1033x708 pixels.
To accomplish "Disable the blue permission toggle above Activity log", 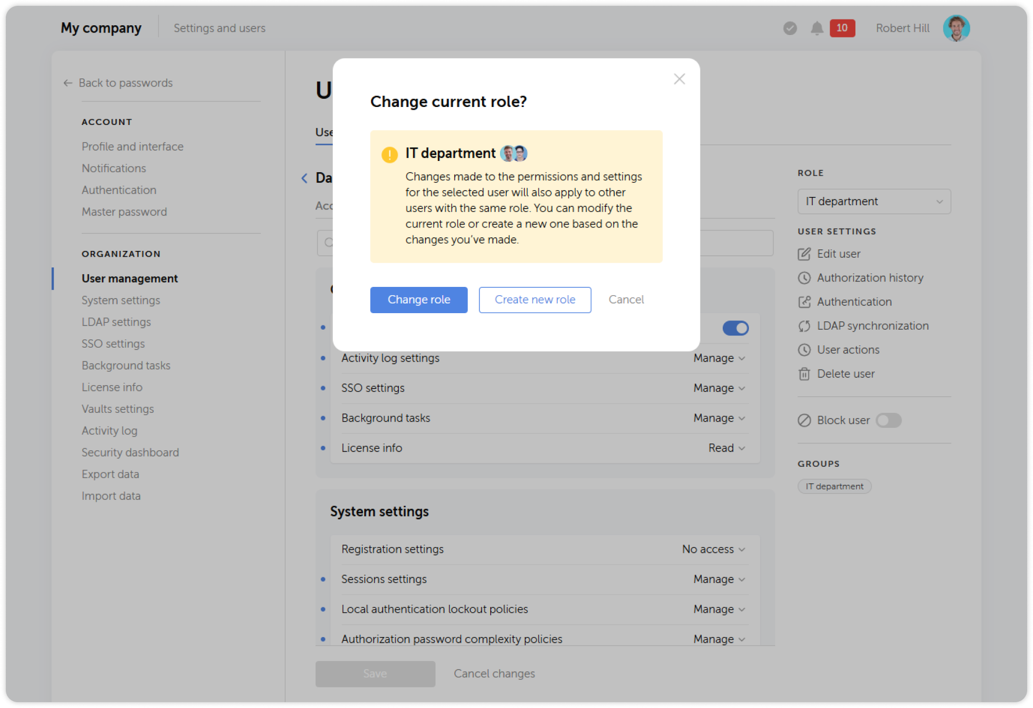I will [736, 328].
